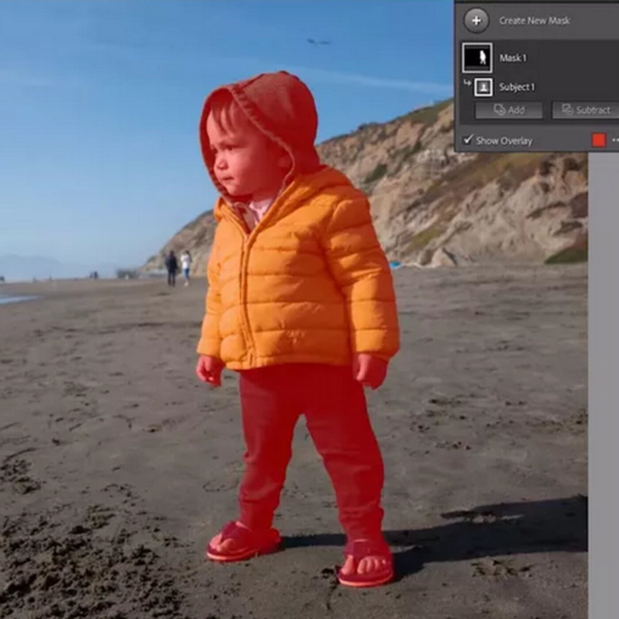Open overlay options ellipsis menu
619x619 pixels.
(x=615, y=140)
